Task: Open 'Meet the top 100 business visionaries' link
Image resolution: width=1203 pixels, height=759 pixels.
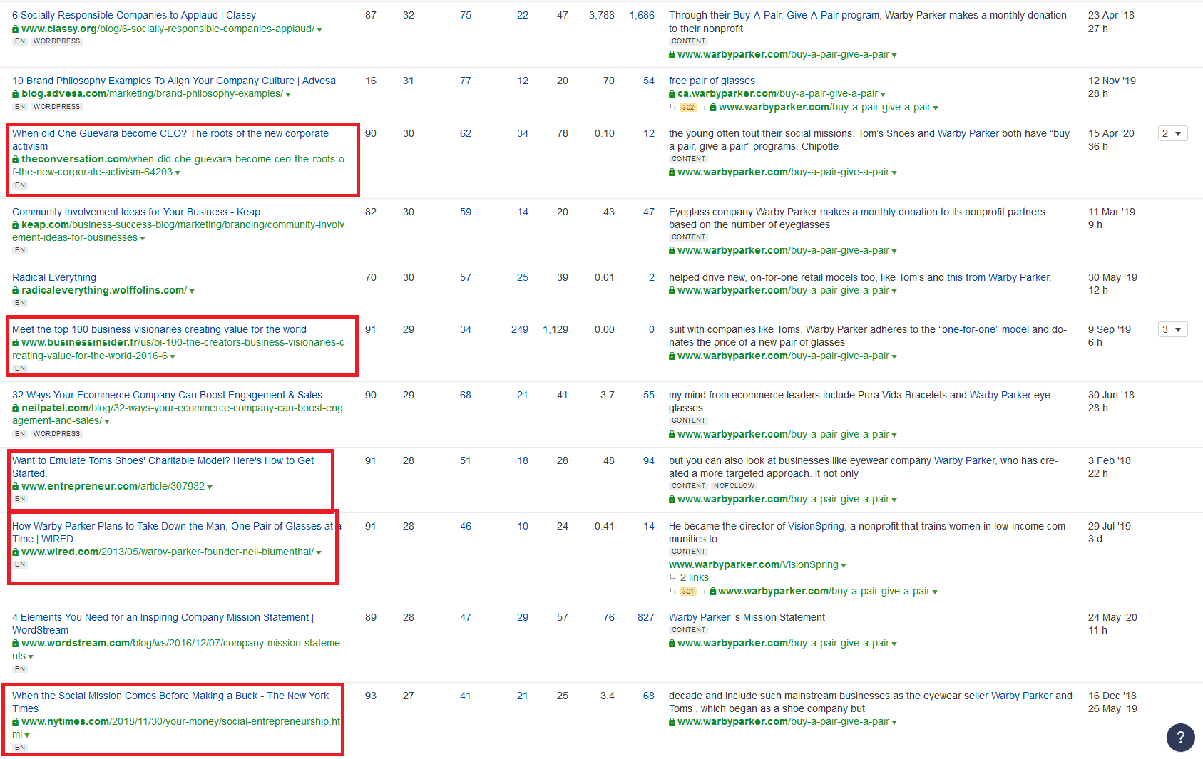Action: [x=159, y=329]
